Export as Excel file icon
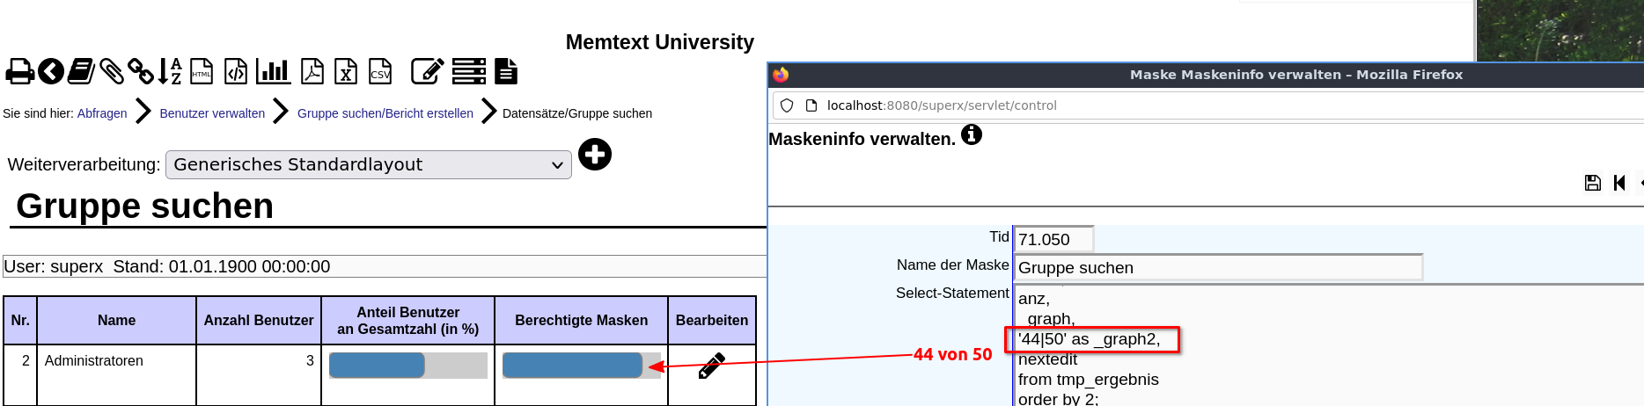 point(346,71)
